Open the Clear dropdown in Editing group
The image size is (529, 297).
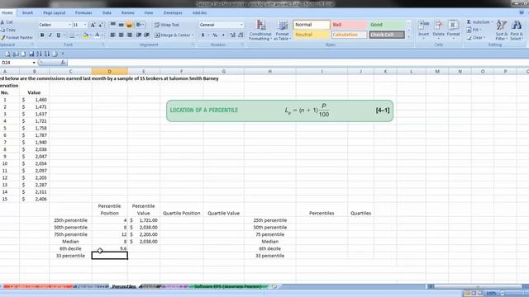(476, 38)
